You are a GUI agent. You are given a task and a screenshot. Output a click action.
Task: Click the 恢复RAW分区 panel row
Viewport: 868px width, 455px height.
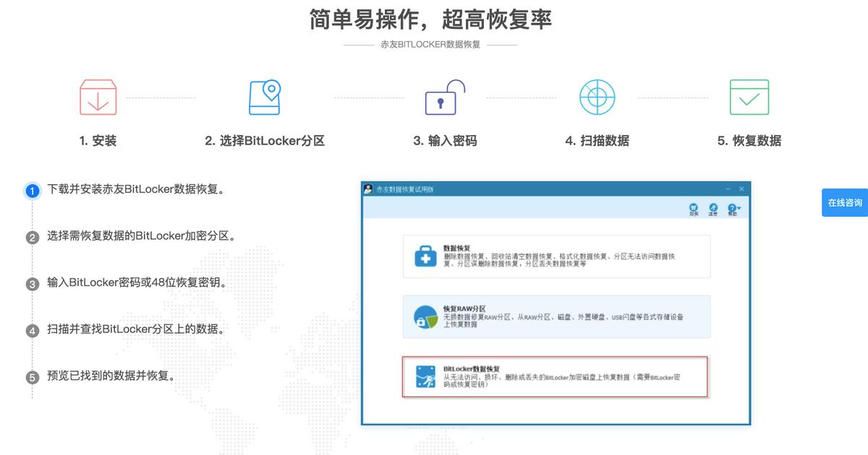(556, 317)
